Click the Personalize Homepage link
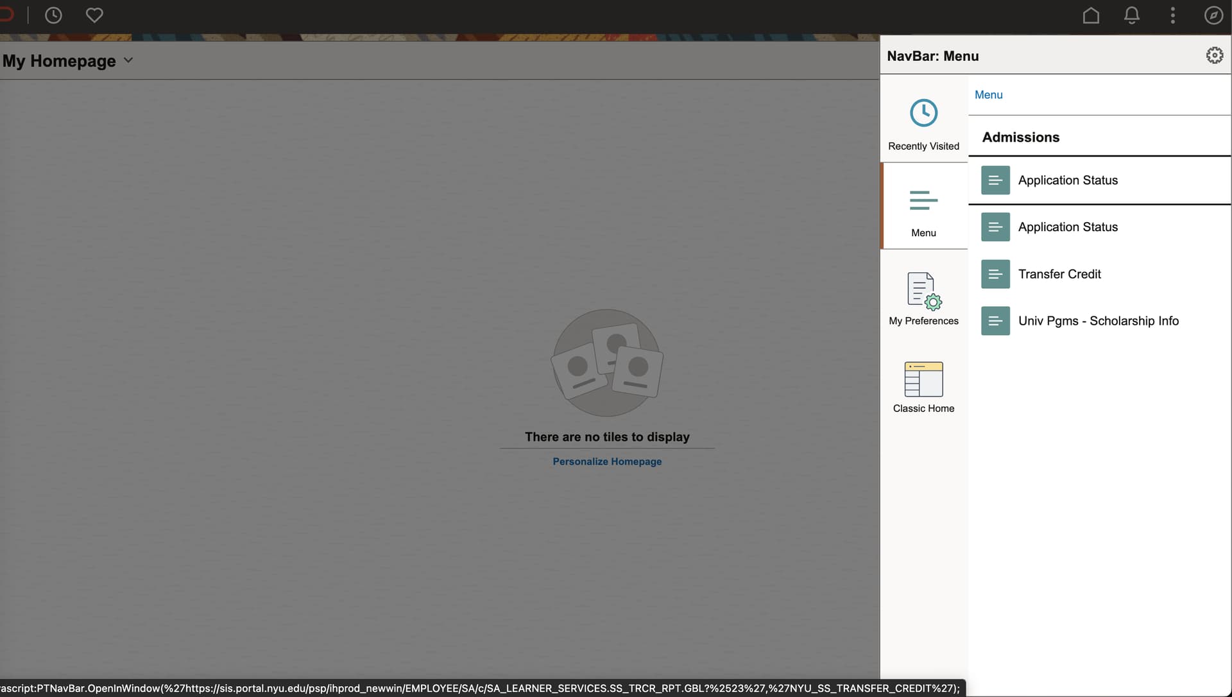This screenshot has width=1232, height=697. 607,461
